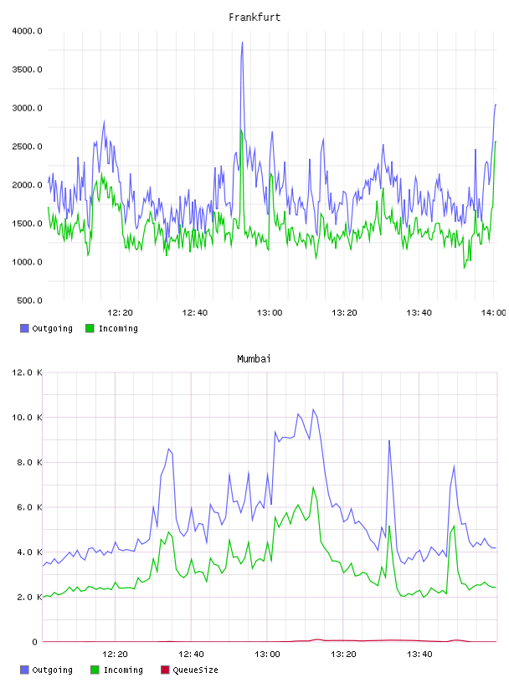Click the 14:00 time label on Frankfurt chart
Image resolution: width=509 pixels, height=683 pixels.
pyautogui.click(x=493, y=313)
